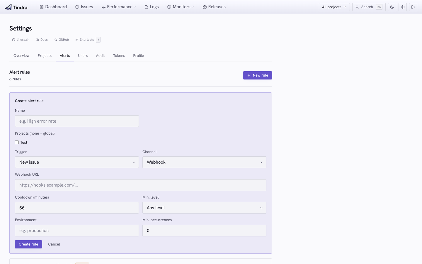The width and height of the screenshot is (422, 264).
Task: Click the 'Create alert rule' heading
Action: click(x=29, y=101)
